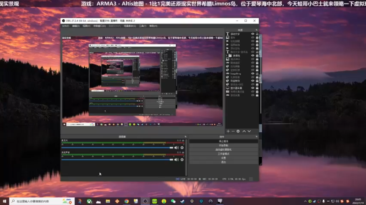Toggle eye icon of the Latin-named source
This screenshot has height=205, width=366.
coord(253,74)
